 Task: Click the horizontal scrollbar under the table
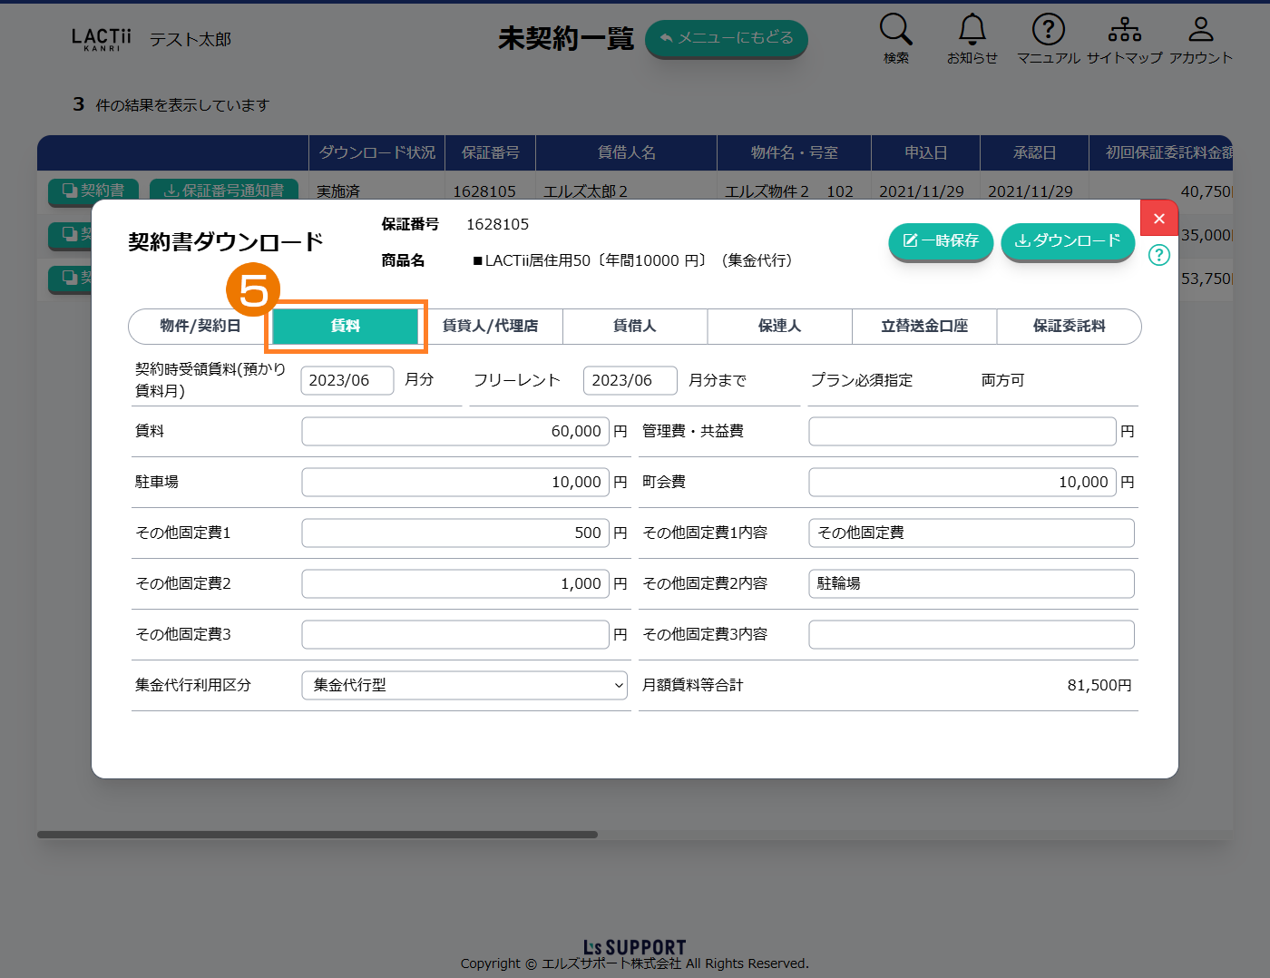(317, 835)
